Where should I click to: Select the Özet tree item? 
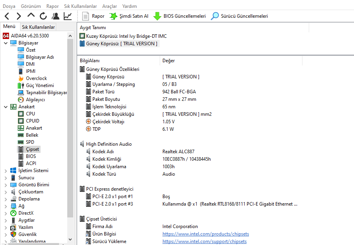(x=30, y=50)
